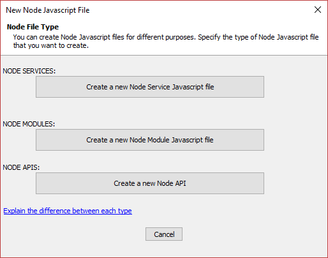Select the NODE MODULES: section label
The width and height of the screenshot is (328, 258).
pos(29,124)
